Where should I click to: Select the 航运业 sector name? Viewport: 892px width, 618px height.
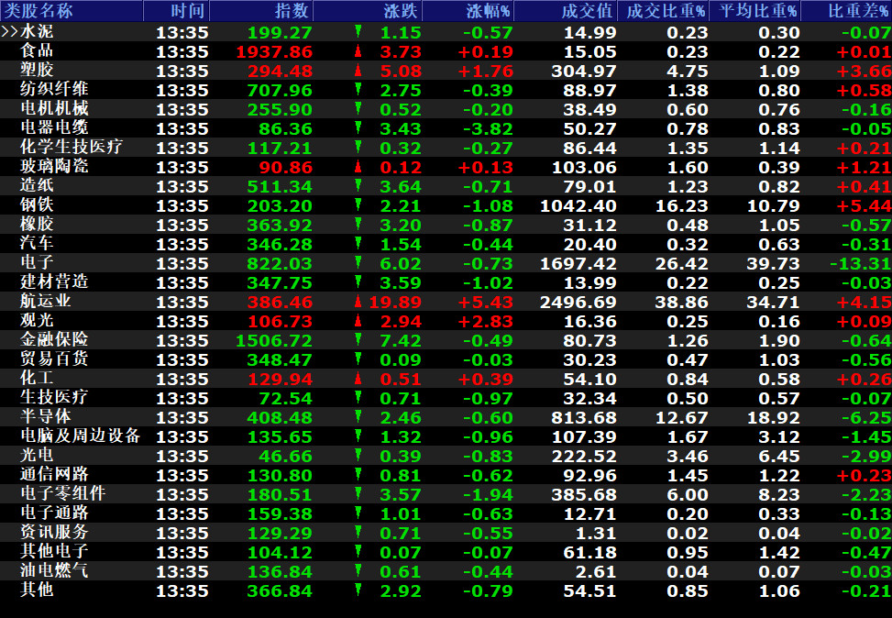[46, 301]
